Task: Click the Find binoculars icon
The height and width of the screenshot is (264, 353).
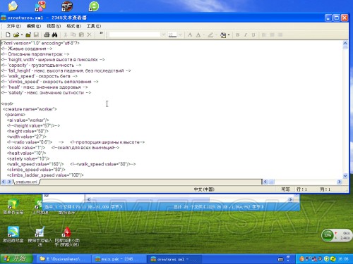Action: (54, 35)
